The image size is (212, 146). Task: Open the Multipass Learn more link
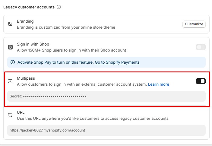158,84
